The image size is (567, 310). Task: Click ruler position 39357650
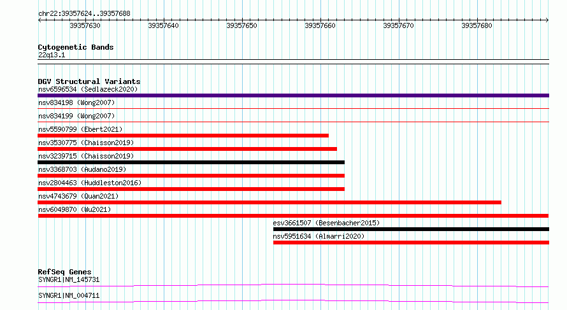coord(241,25)
